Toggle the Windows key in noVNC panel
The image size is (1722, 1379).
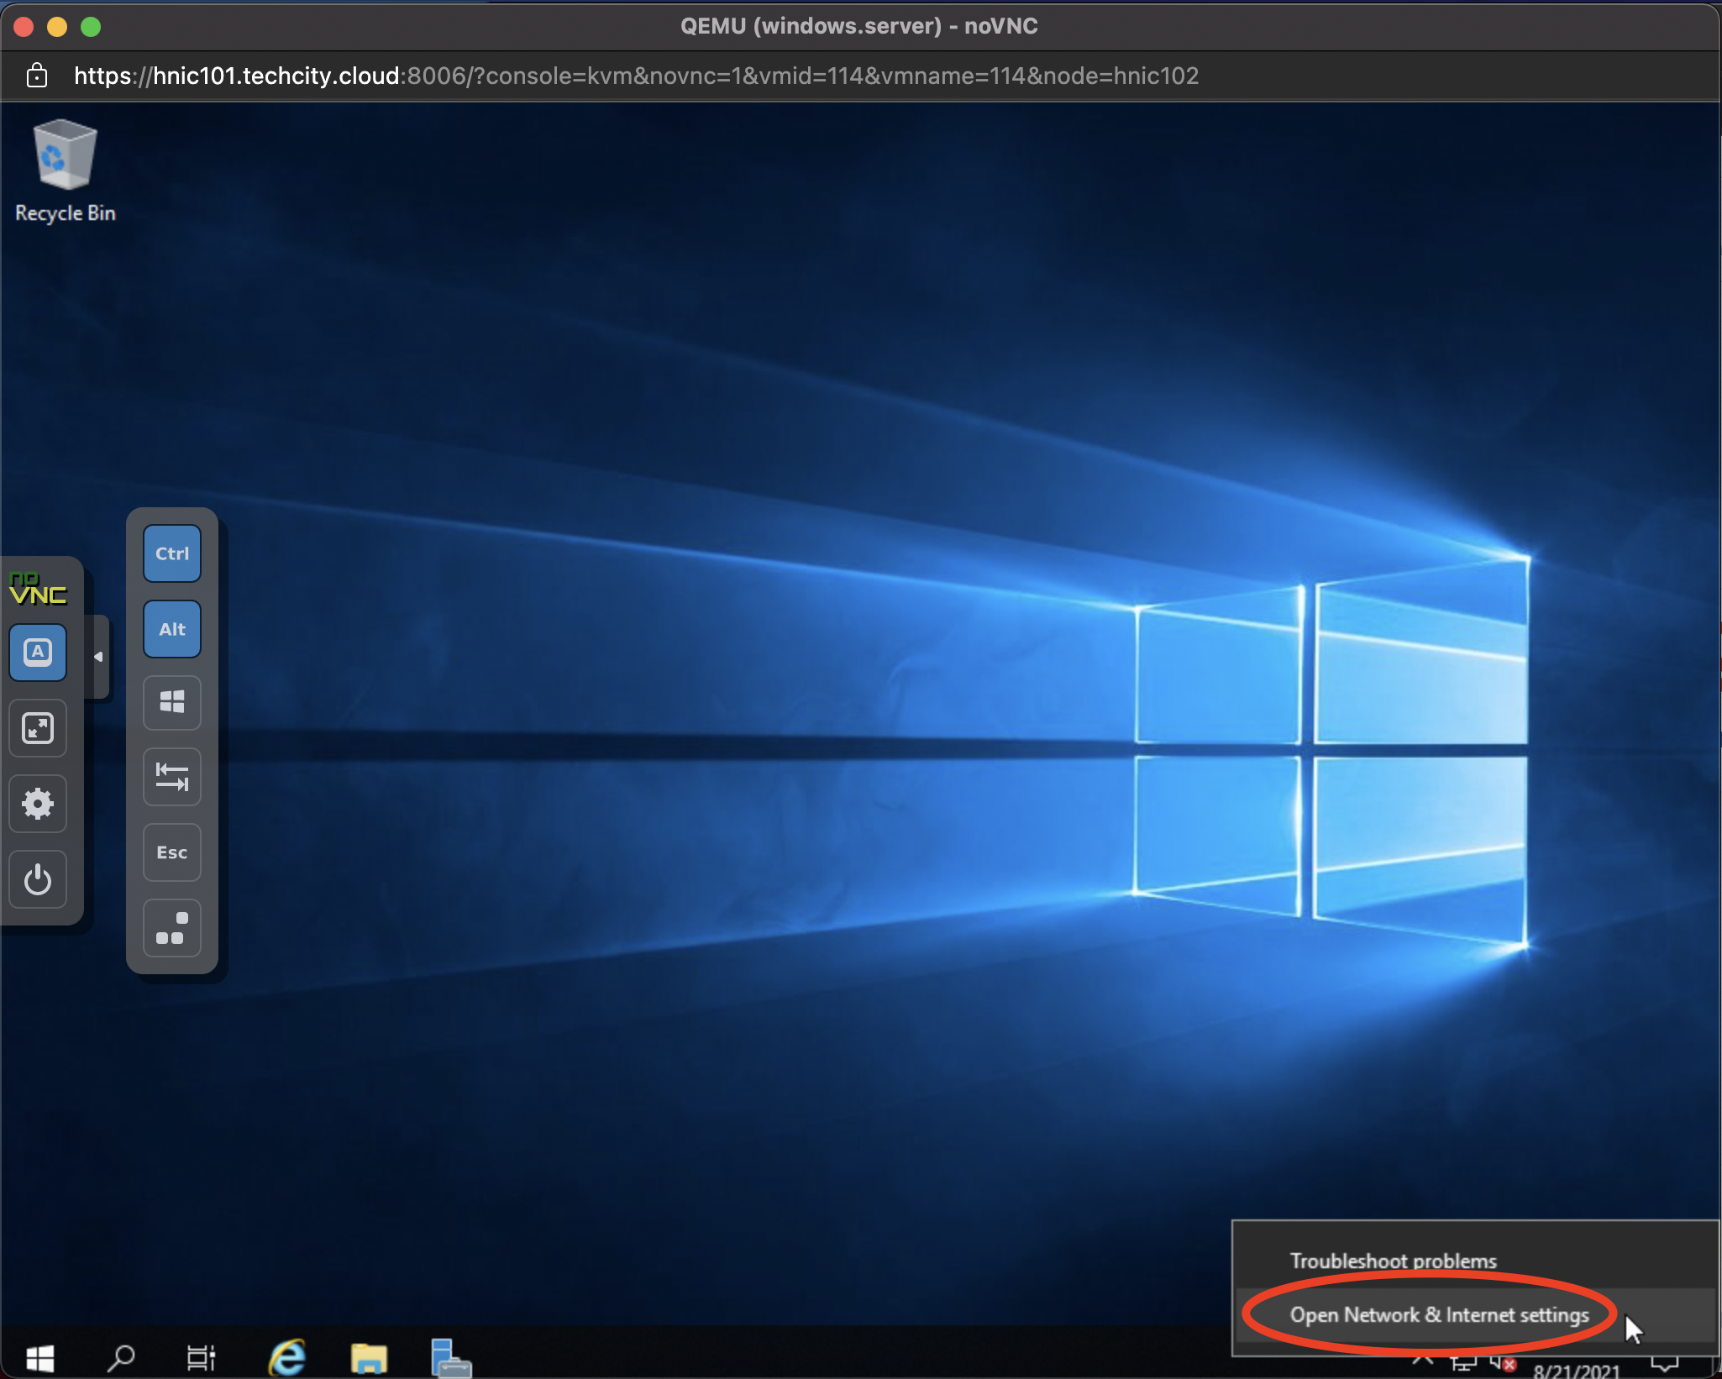click(172, 702)
